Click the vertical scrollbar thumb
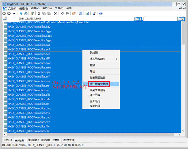188x149 pixels. (183, 33)
